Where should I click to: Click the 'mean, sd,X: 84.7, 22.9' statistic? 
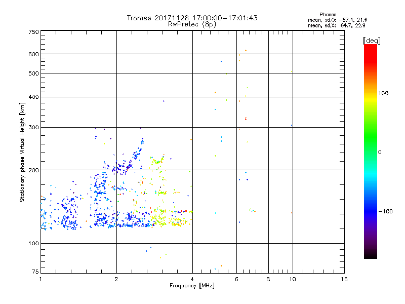click(336, 25)
